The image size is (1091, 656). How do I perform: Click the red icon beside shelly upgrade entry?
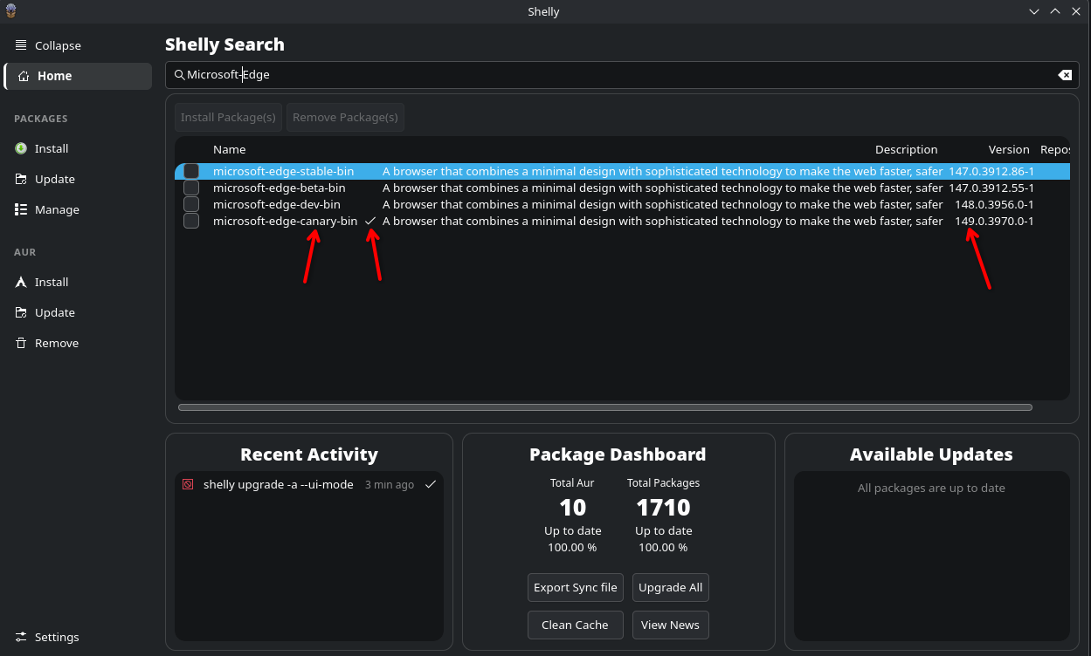click(188, 484)
